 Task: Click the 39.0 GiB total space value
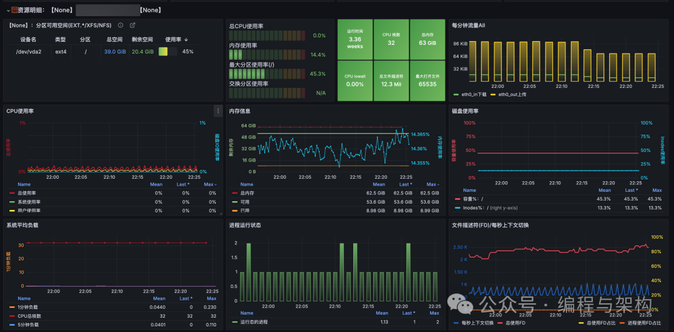(x=115, y=52)
